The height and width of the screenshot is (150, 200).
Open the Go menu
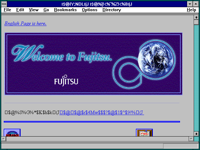tap(46, 10)
